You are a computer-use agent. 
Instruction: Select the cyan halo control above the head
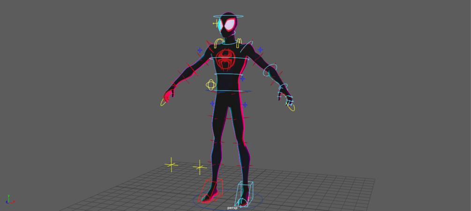click(228, 16)
